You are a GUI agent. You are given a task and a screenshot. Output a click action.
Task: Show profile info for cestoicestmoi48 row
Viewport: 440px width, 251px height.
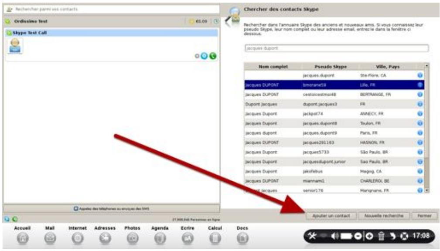pos(420,95)
